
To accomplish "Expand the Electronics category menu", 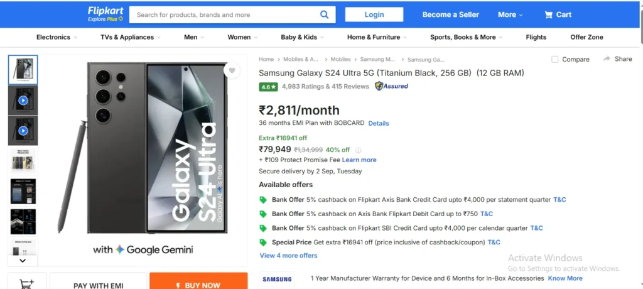I will [x=57, y=37].
